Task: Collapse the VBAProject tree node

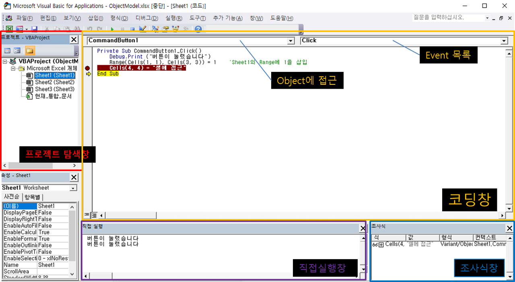Action: (x=5, y=61)
